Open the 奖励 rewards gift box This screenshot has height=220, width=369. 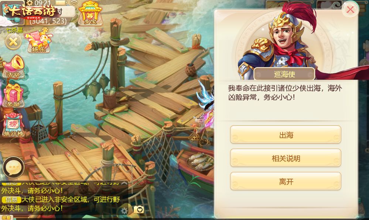pos(13,95)
